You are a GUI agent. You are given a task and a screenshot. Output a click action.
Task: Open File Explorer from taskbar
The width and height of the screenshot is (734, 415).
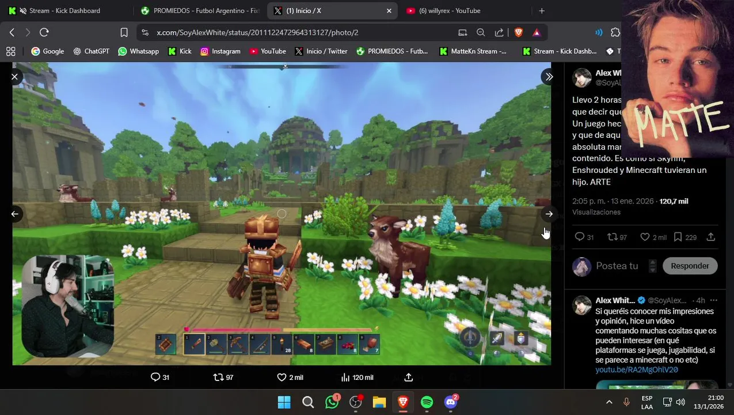tap(379, 402)
